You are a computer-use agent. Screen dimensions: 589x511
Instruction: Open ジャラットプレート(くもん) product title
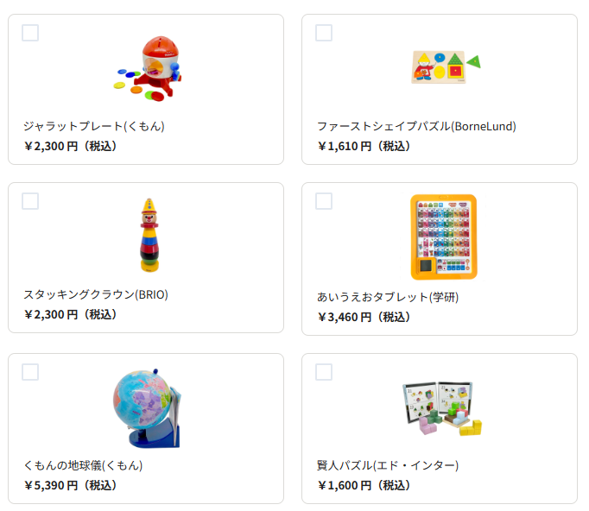click(x=94, y=126)
